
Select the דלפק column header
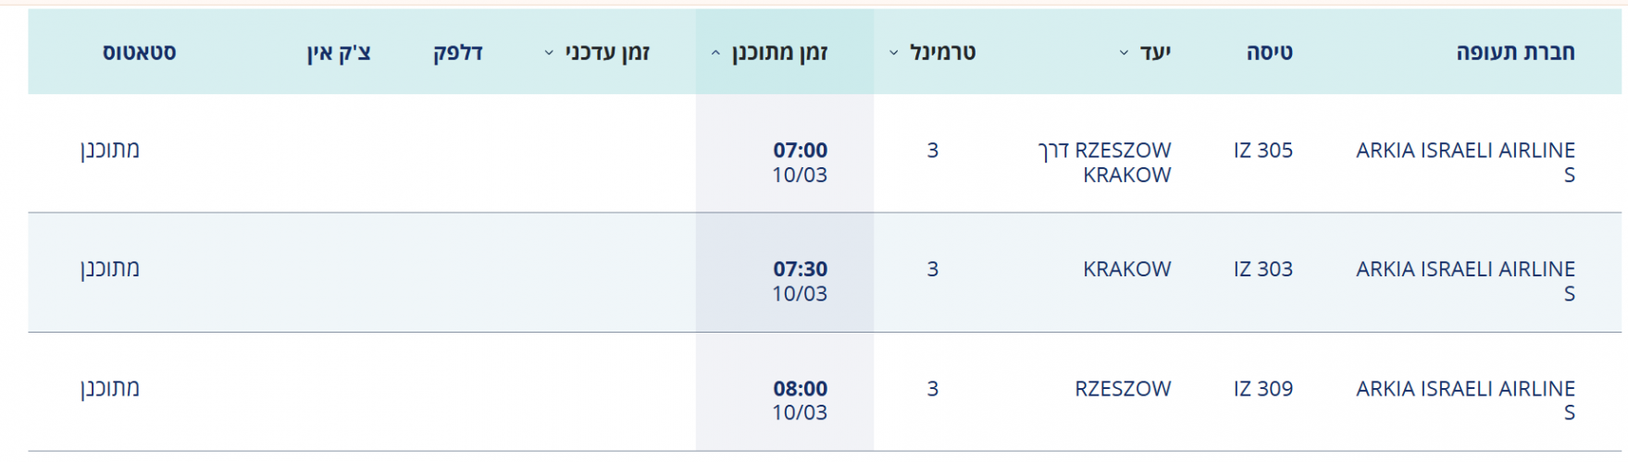[x=458, y=53]
